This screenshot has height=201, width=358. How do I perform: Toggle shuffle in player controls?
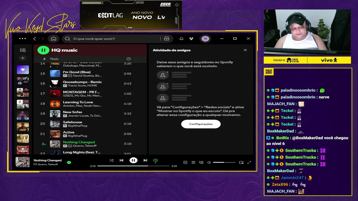tap(112, 160)
